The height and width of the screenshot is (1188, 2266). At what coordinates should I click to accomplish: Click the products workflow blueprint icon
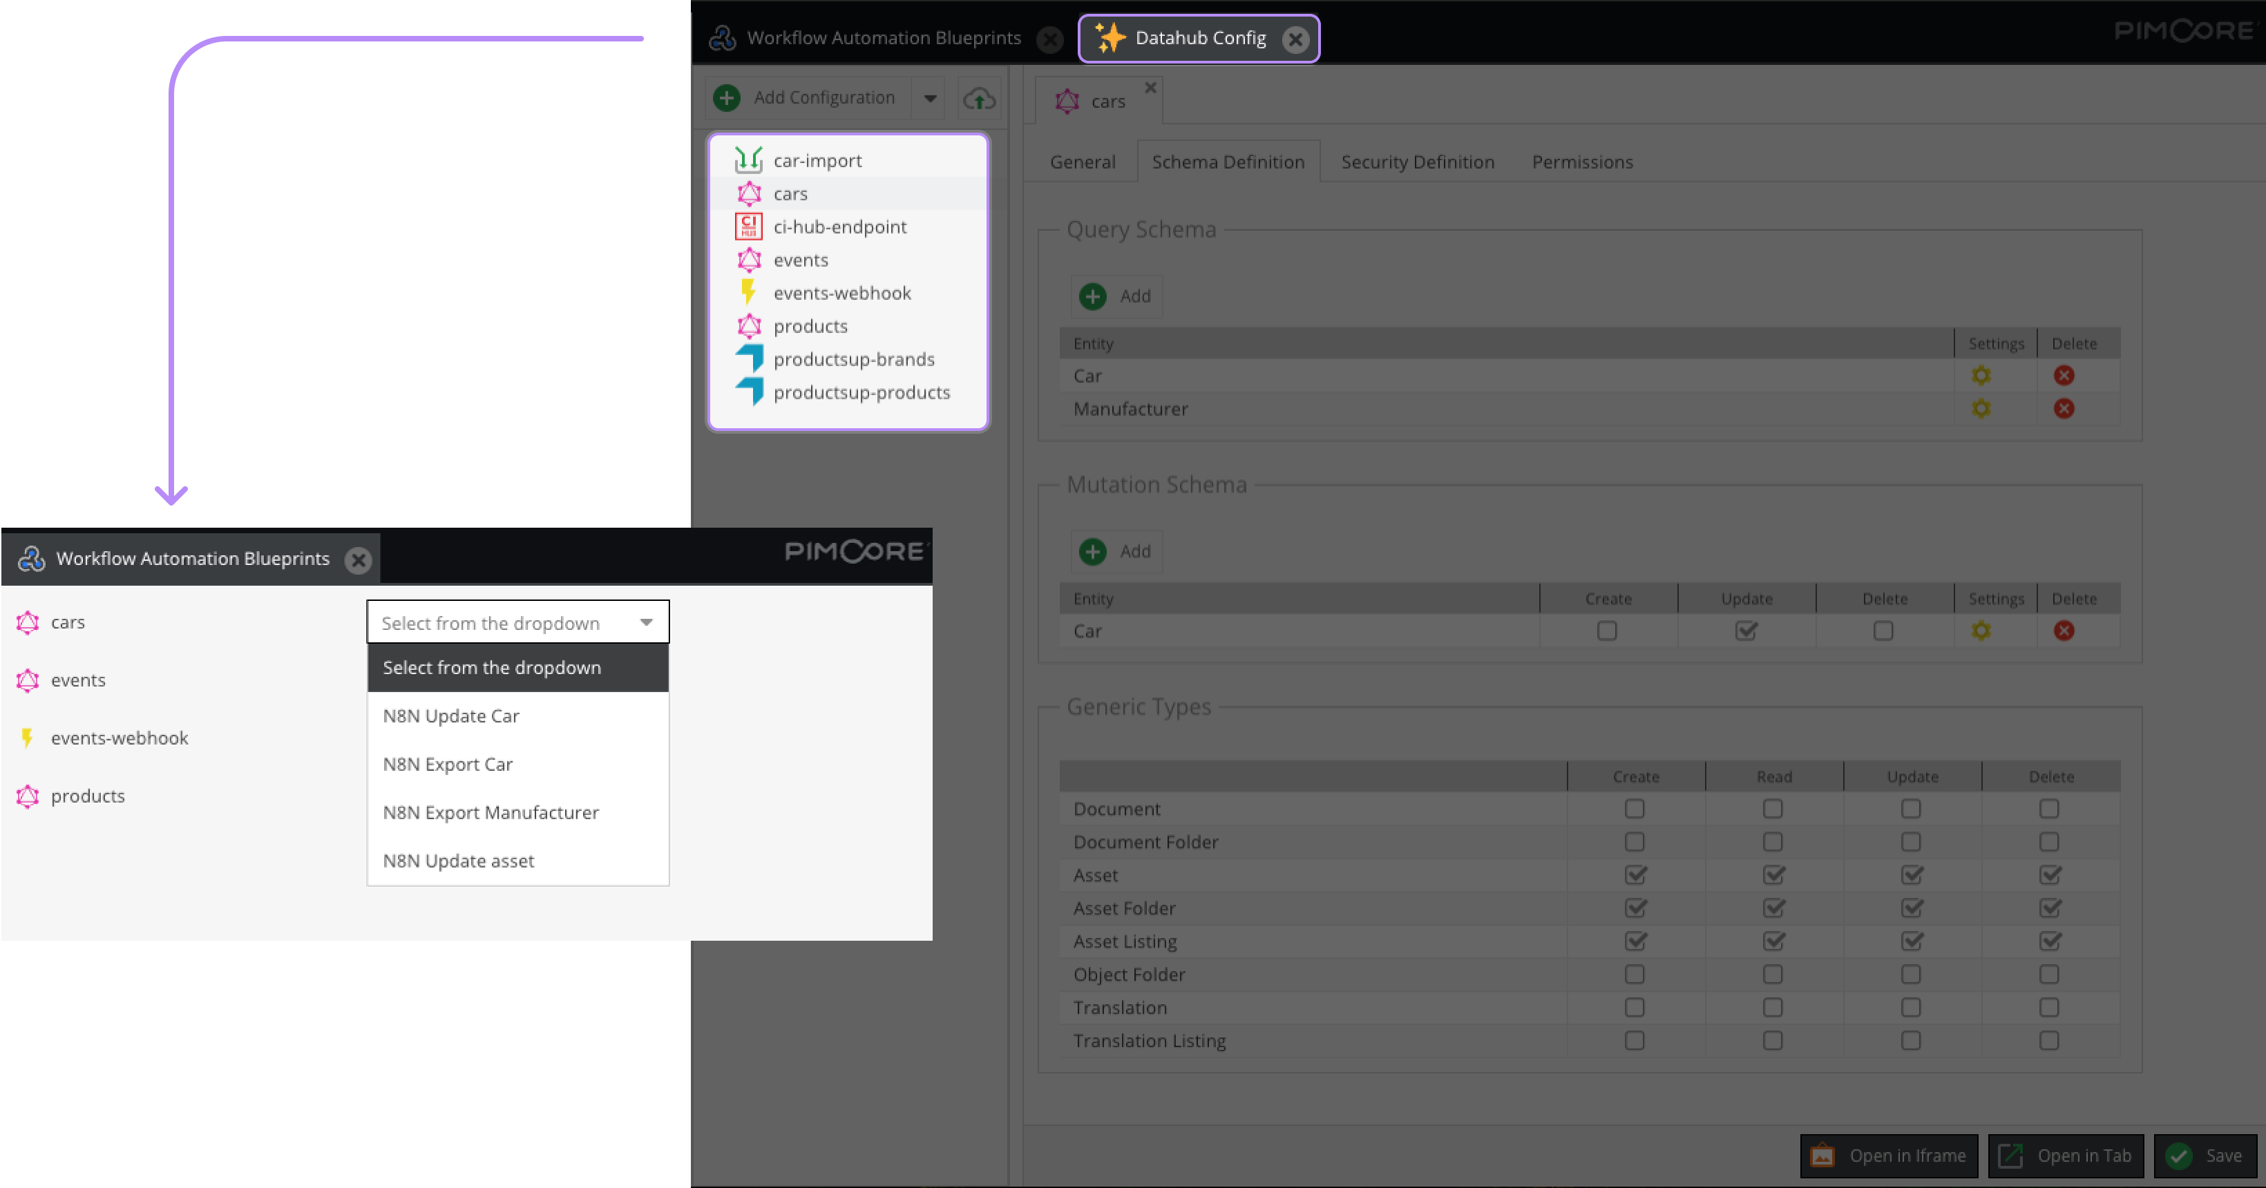[x=27, y=796]
